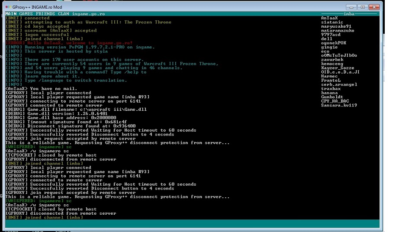The height and width of the screenshot is (232, 399).
Task: Pick maryusake91 from the user list
Action: [x=335, y=26]
